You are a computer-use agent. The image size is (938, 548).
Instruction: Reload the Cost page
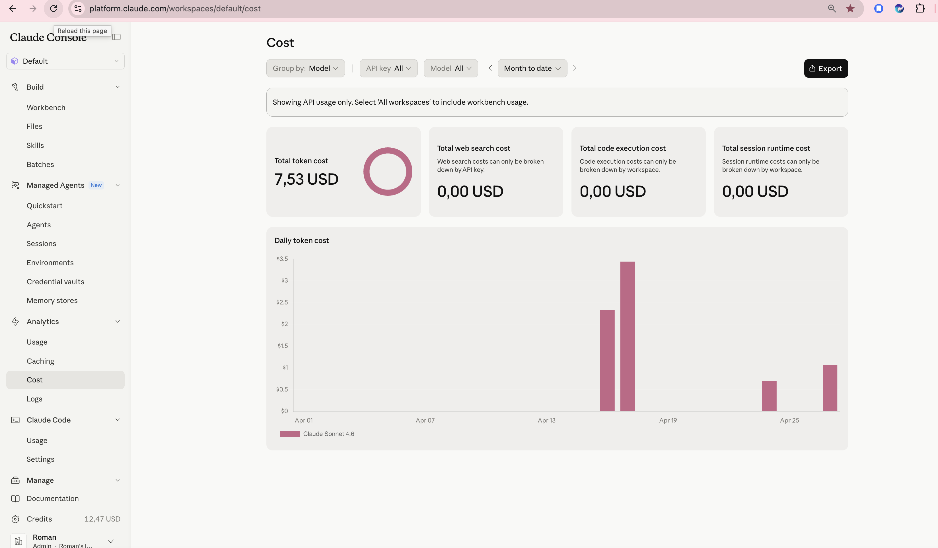point(54,9)
